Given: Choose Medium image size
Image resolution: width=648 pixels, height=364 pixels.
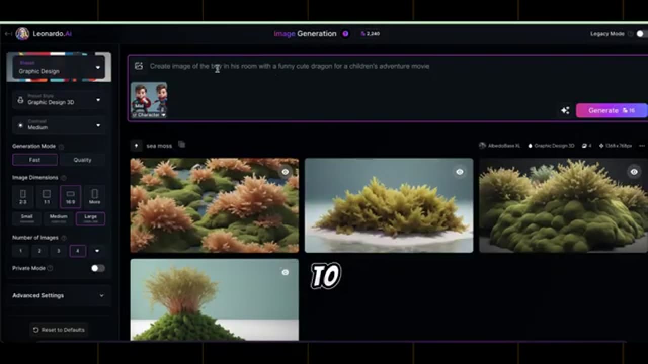Looking at the screenshot, I should coord(59,218).
